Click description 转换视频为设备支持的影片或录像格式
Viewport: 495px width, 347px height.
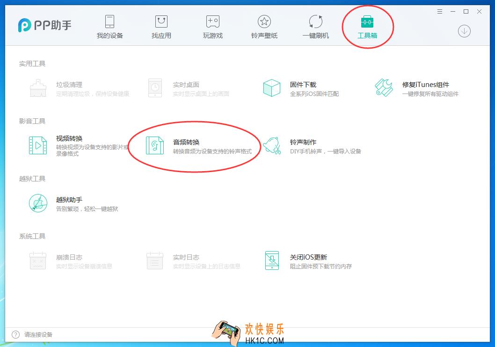tap(92, 150)
